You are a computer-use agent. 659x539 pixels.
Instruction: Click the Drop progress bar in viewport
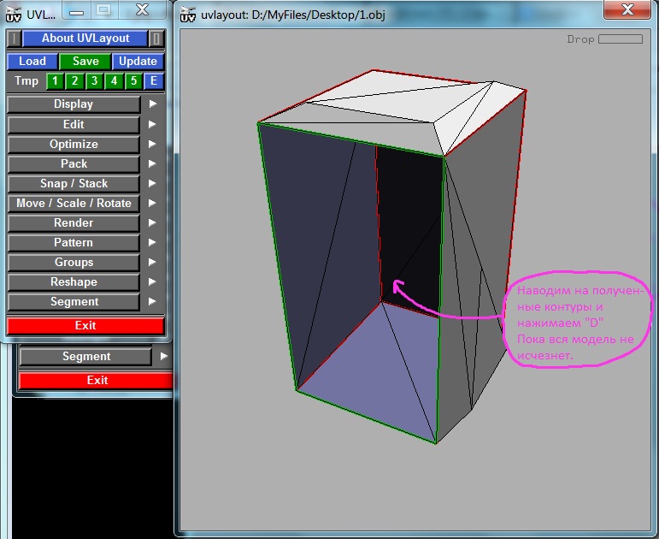point(620,39)
